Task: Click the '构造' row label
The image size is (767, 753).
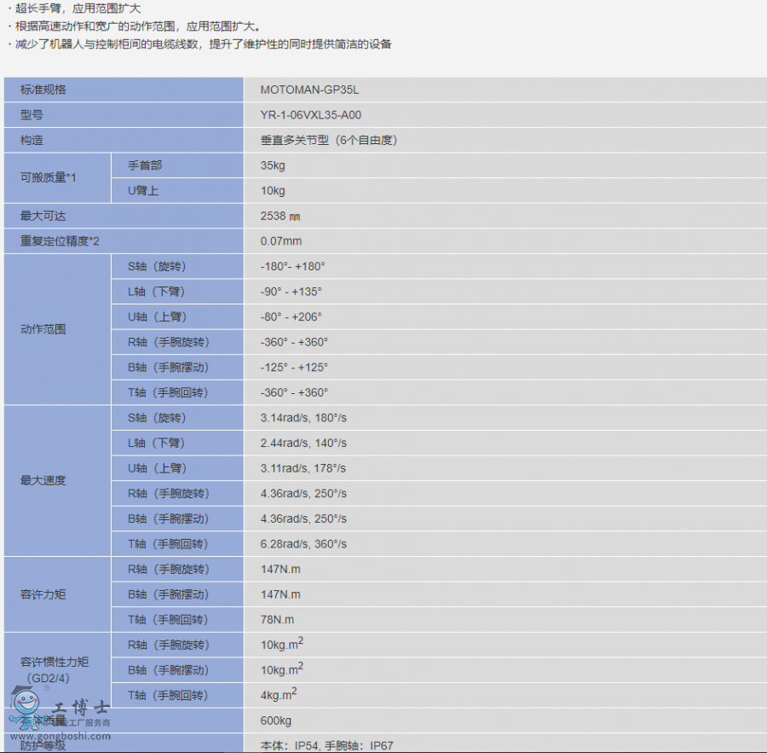Action: point(32,141)
